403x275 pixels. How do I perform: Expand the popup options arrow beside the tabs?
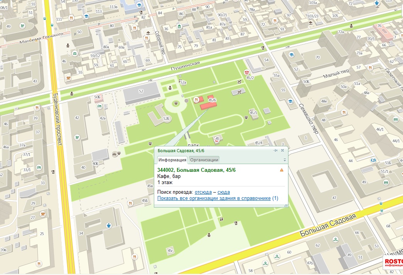coord(285,160)
